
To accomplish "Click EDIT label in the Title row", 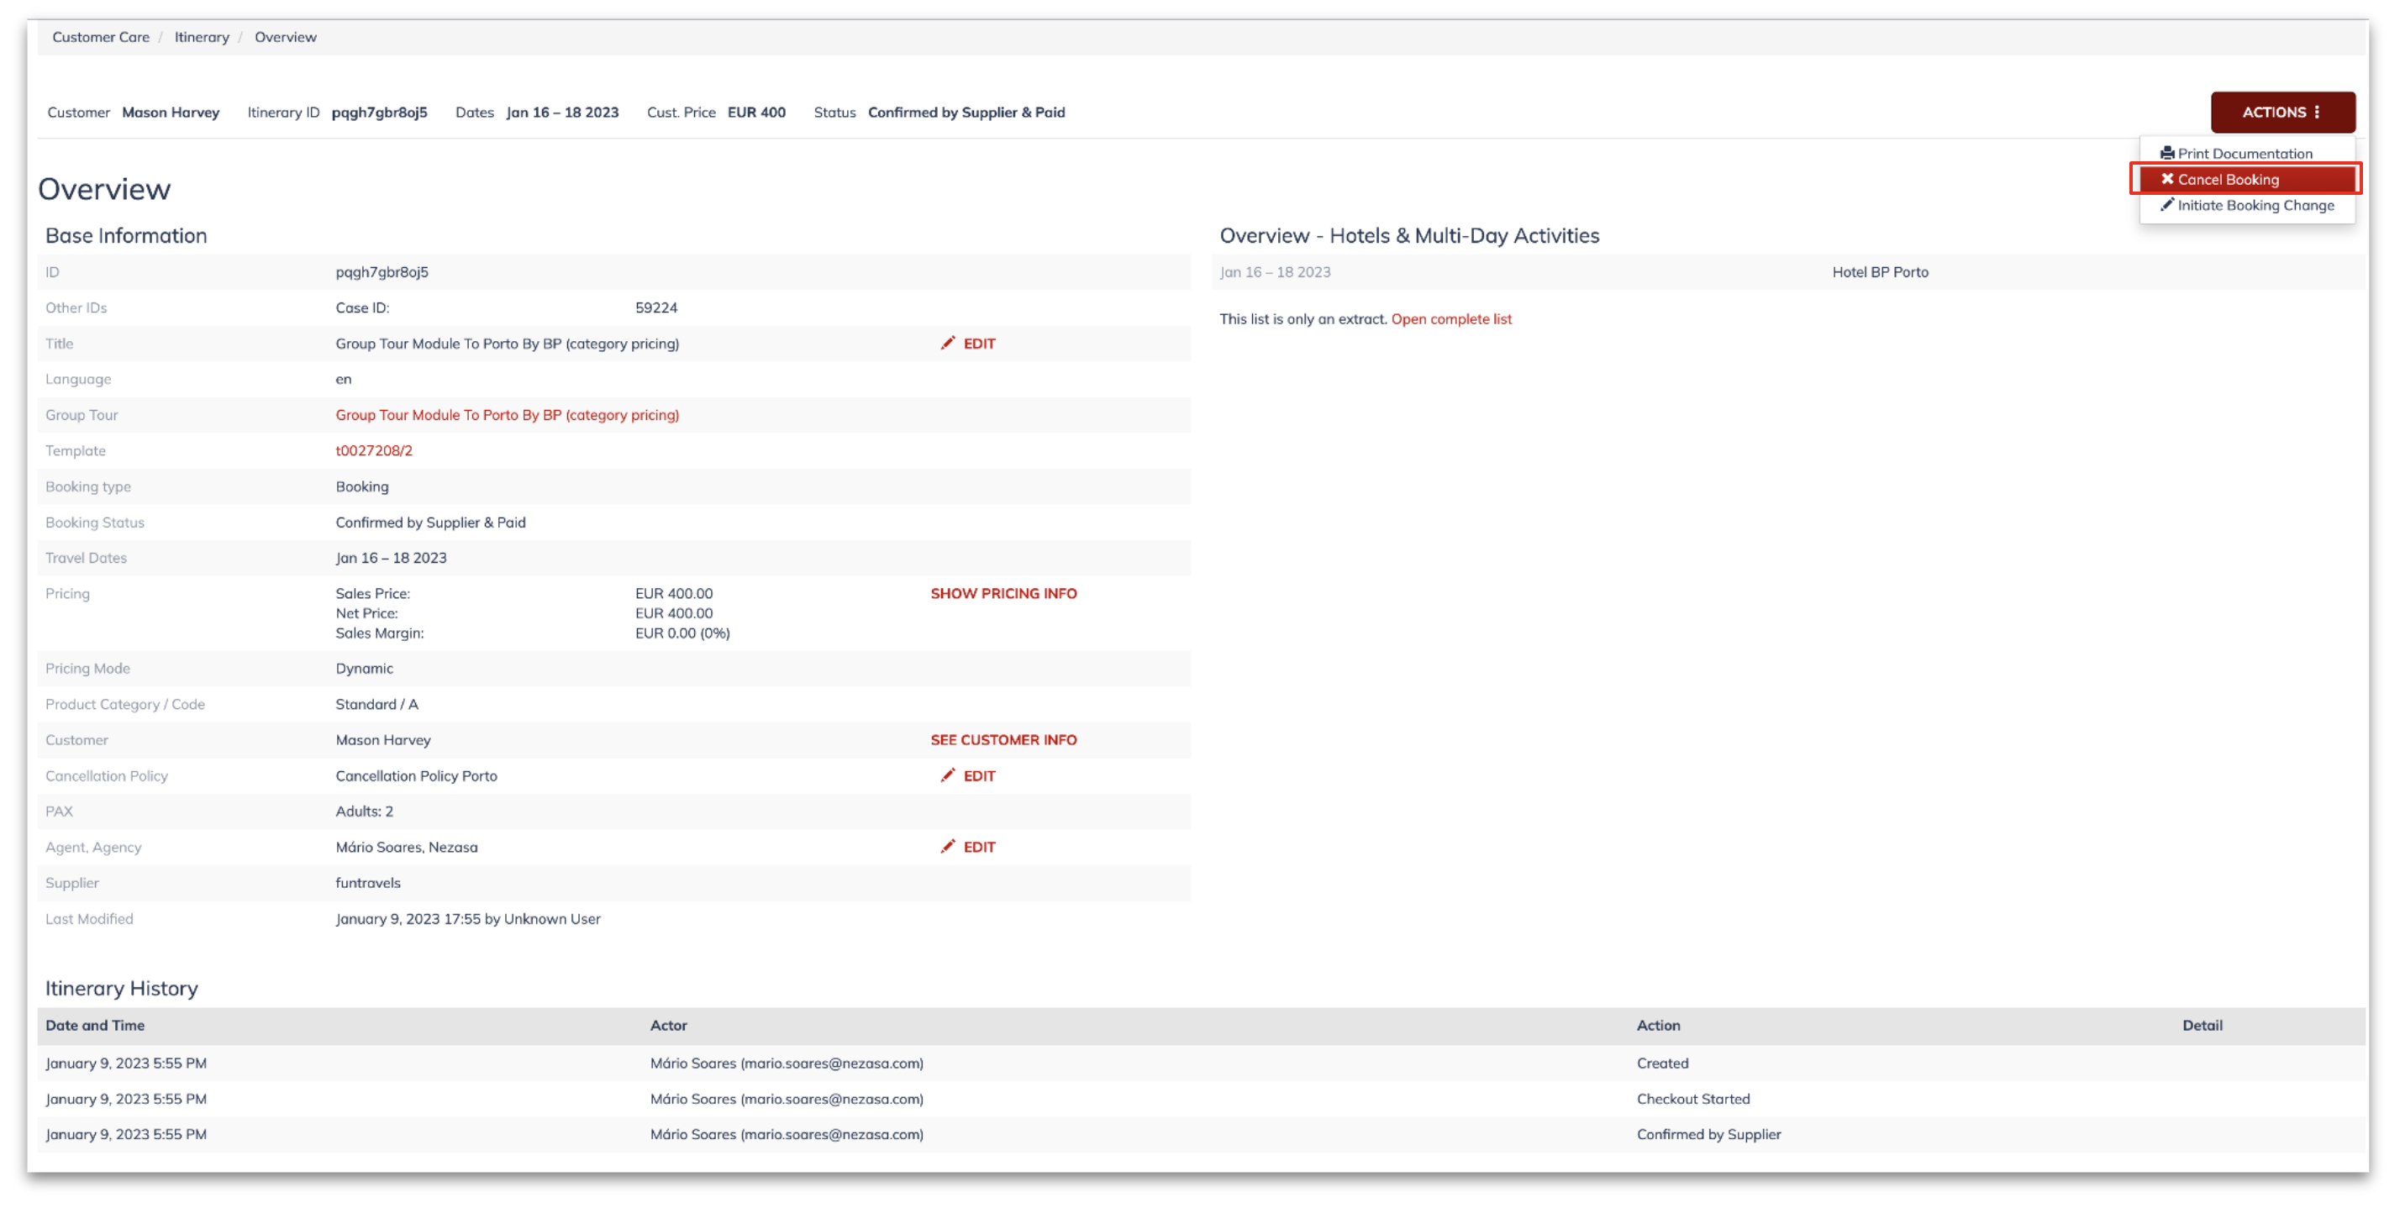I will pyautogui.click(x=979, y=344).
